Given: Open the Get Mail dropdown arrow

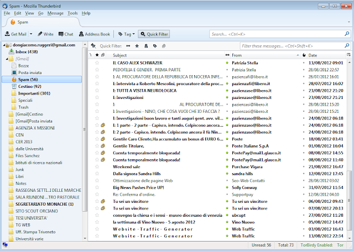Looking at the screenshot, I should click(x=32, y=34).
